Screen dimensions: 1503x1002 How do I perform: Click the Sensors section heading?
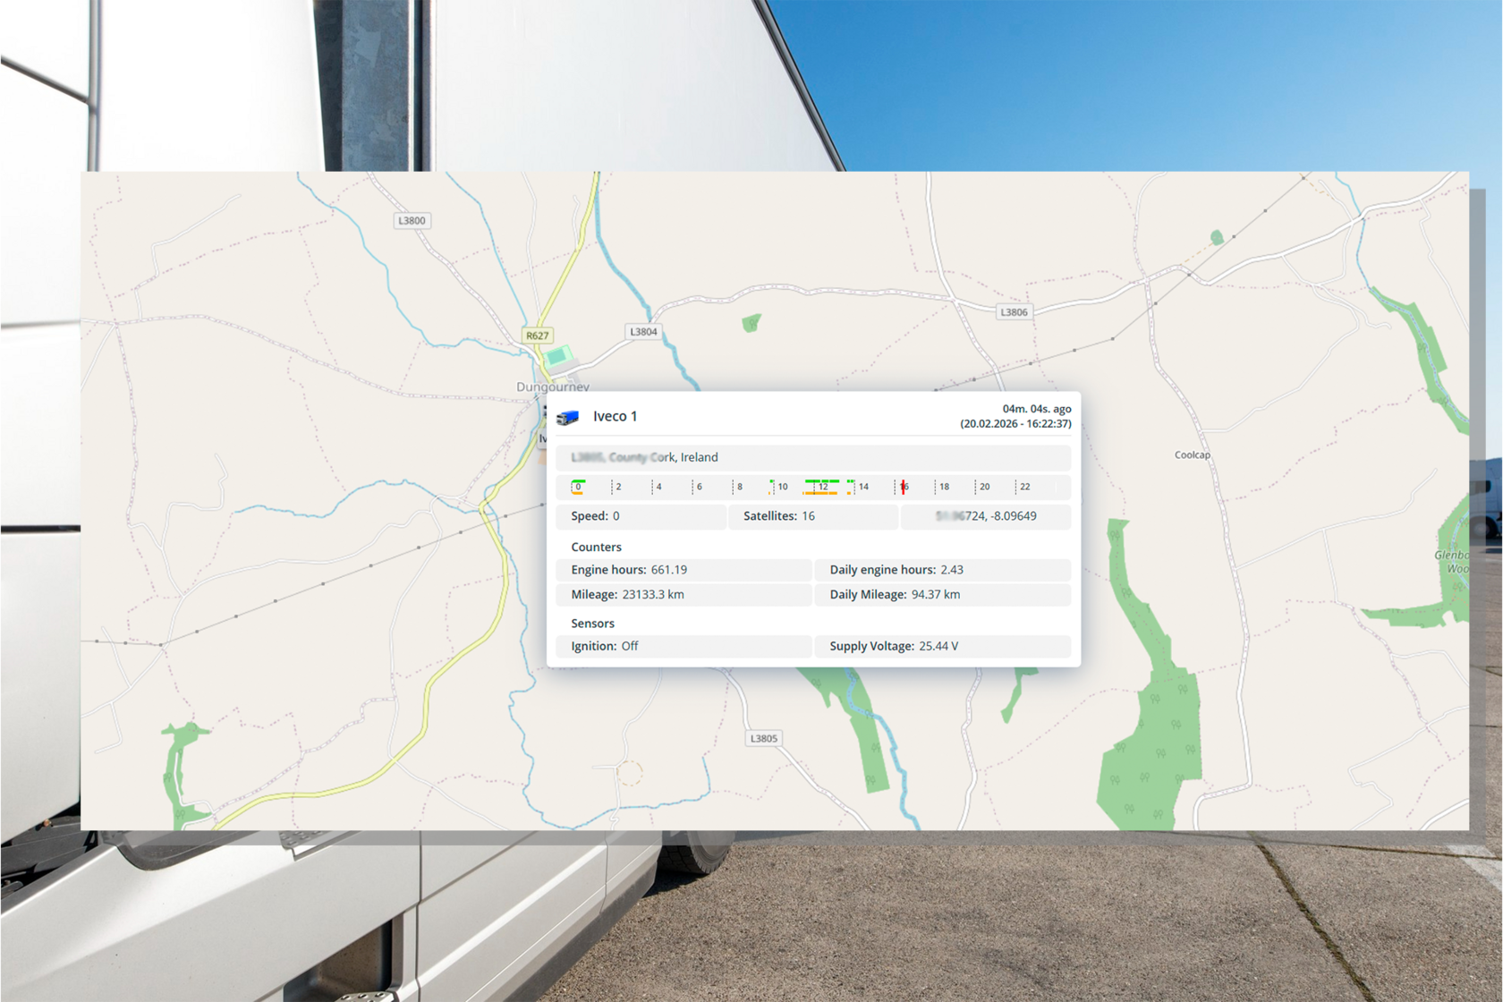tap(592, 623)
